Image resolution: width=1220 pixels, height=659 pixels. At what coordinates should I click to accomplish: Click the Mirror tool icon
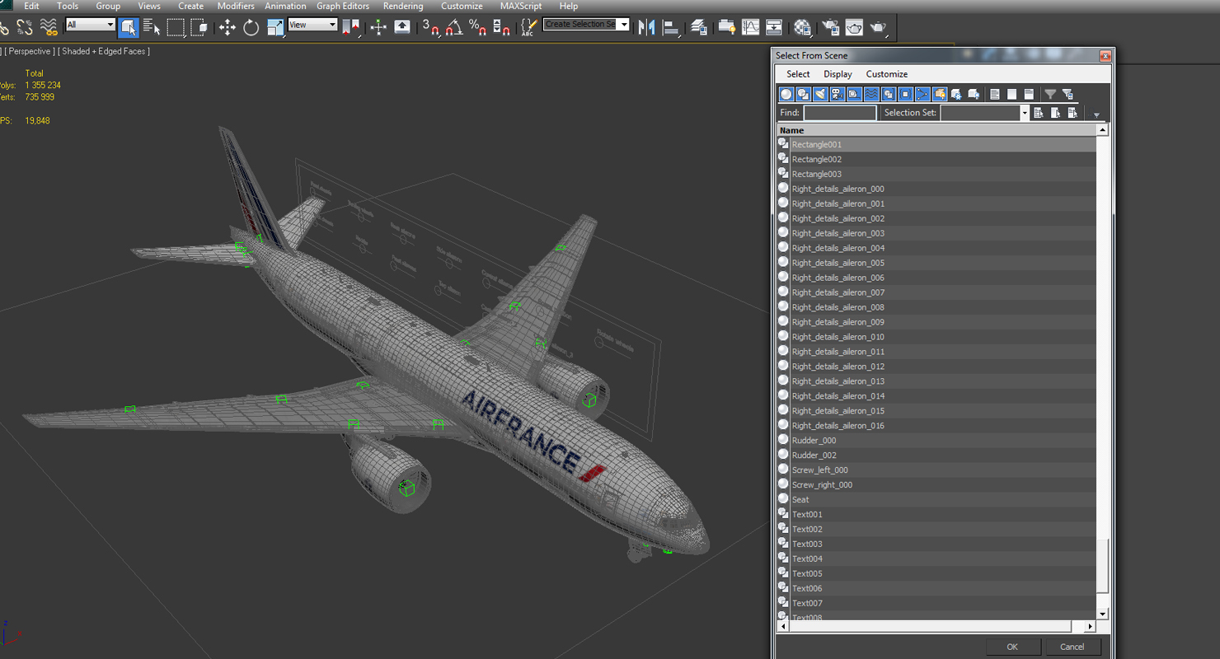pyautogui.click(x=647, y=27)
